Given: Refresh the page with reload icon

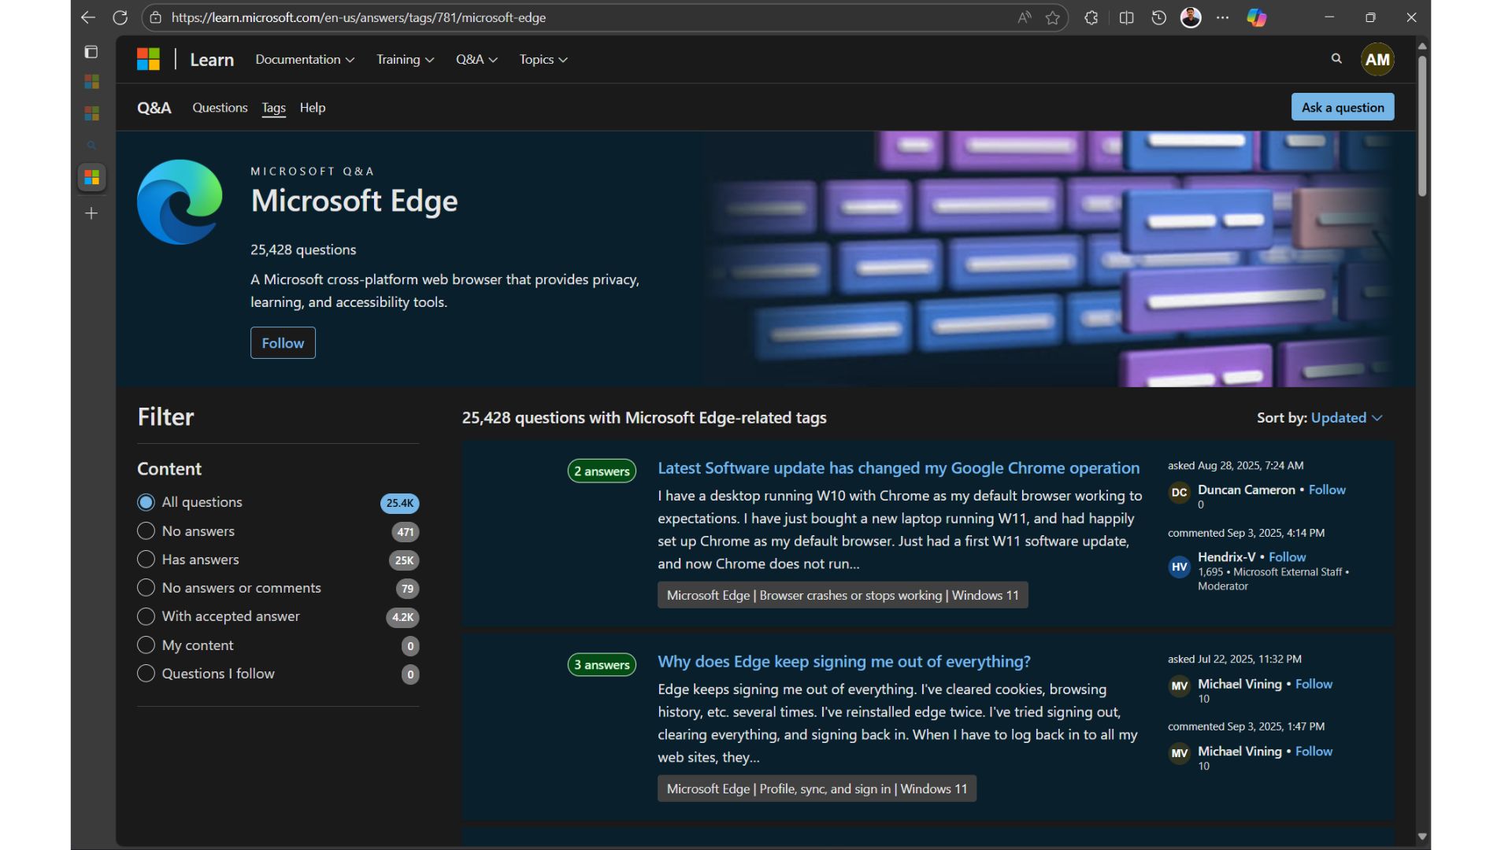Looking at the screenshot, I should point(120,17).
